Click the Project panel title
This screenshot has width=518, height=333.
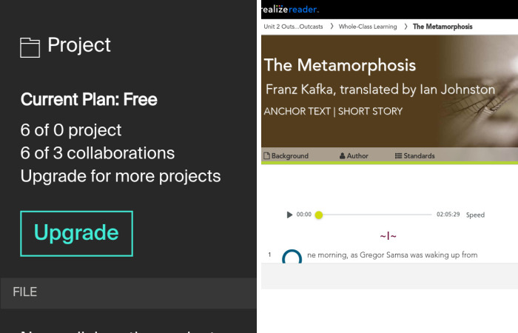[79, 45]
